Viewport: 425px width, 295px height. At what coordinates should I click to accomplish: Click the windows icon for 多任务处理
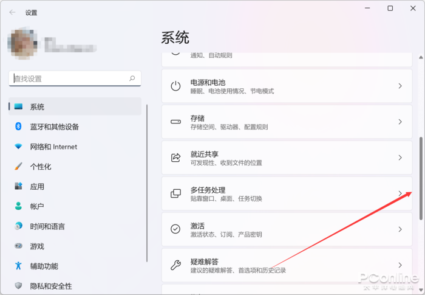click(x=175, y=193)
